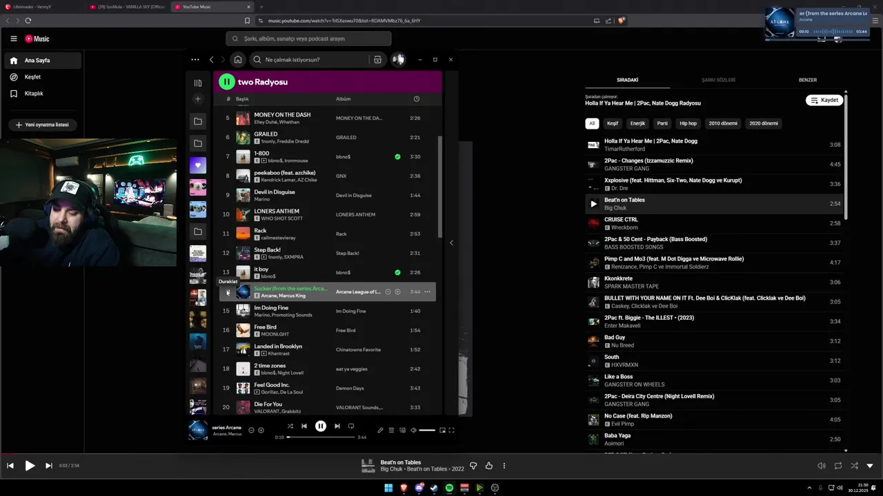Like Beat'n on Tables thumbs up

tap(489, 466)
